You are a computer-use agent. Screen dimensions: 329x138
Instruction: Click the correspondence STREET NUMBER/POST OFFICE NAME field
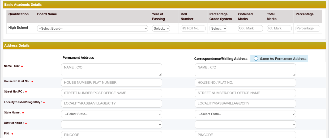[245, 93]
